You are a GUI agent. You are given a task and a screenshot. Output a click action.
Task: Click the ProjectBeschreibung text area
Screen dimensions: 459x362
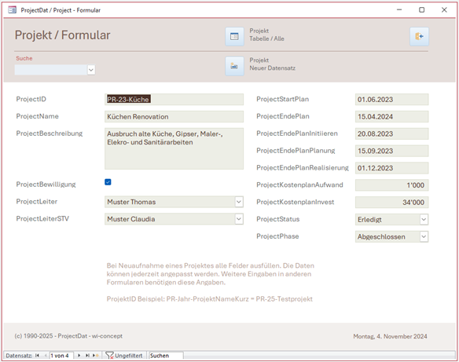(x=174, y=148)
